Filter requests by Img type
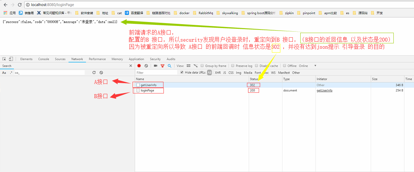Viewport: 414px width, 172px height. pos(239,72)
